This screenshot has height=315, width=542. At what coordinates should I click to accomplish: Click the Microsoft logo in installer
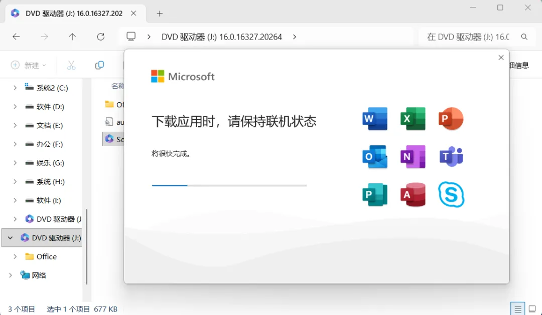[x=183, y=76]
